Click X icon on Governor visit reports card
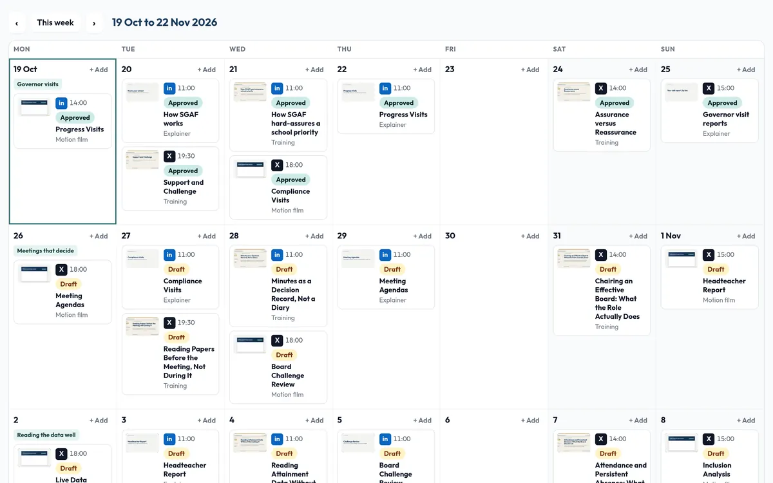Viewport: 773px width, 483px height. (x=709, y=88)
